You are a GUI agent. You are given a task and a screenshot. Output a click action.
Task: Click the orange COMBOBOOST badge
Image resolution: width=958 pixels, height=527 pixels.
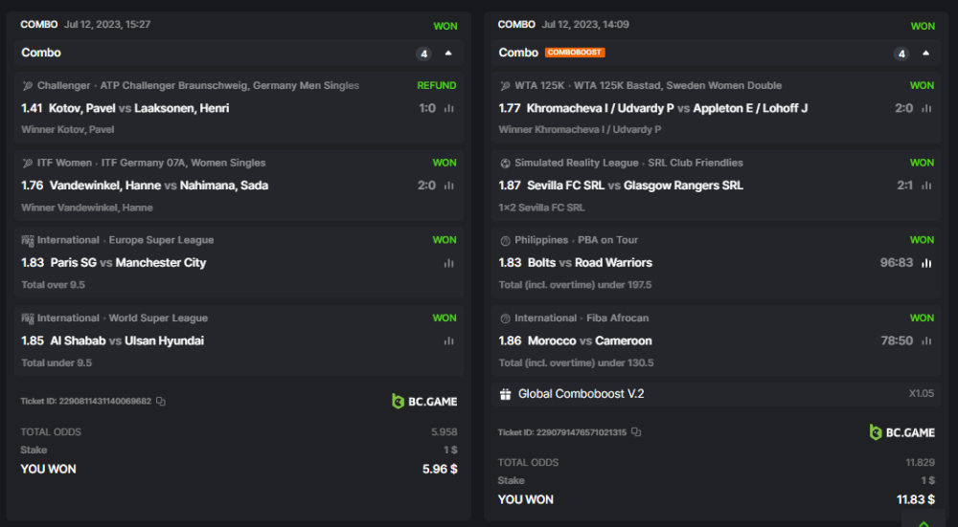pyautogui.click(x=575, y=53)
